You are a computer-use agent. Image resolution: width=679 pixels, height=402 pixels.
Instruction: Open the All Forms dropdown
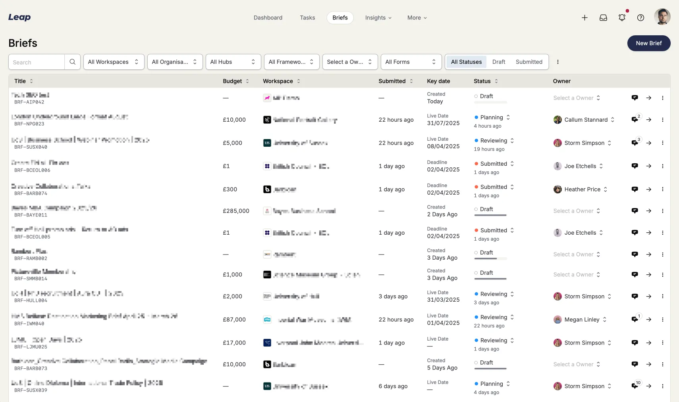tap(411, 62)
